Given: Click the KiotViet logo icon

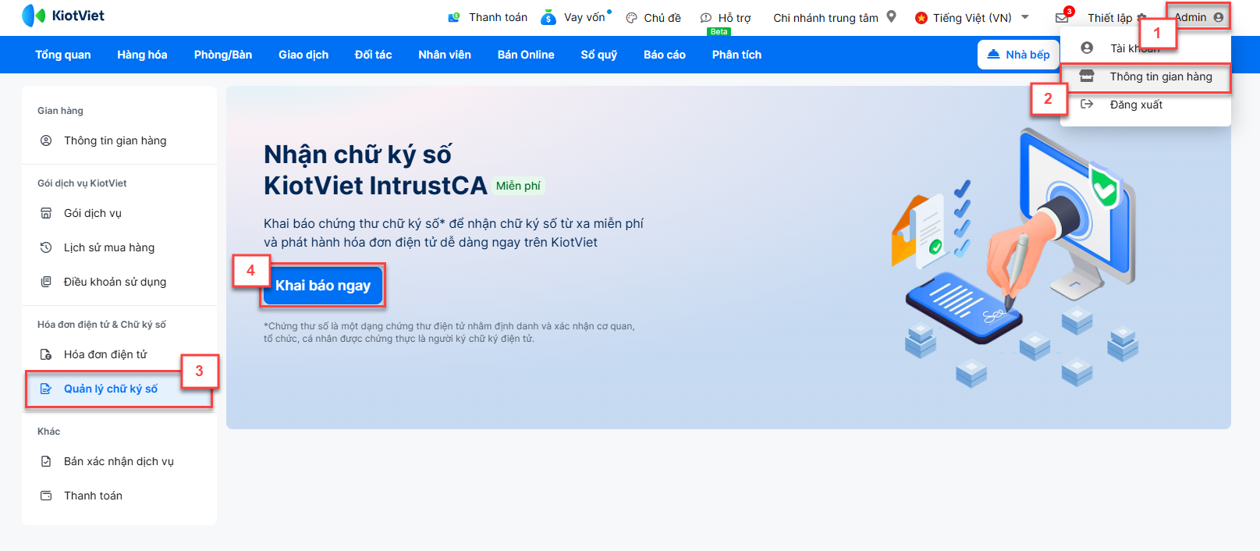Looking at the screenshot, I should 34,16.
